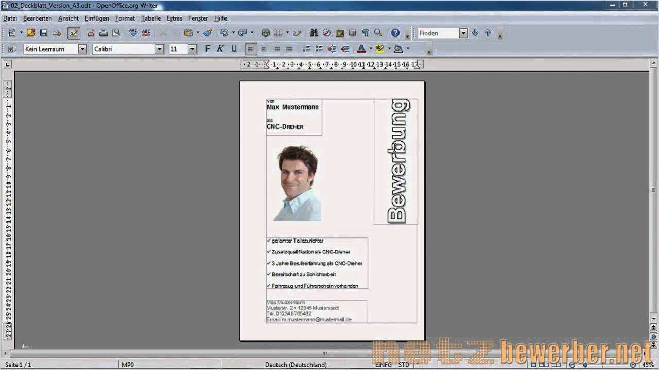This screenshot has height=370, width=659.
Task: Open the font size 11 dropdown
Action: [192, 49]
